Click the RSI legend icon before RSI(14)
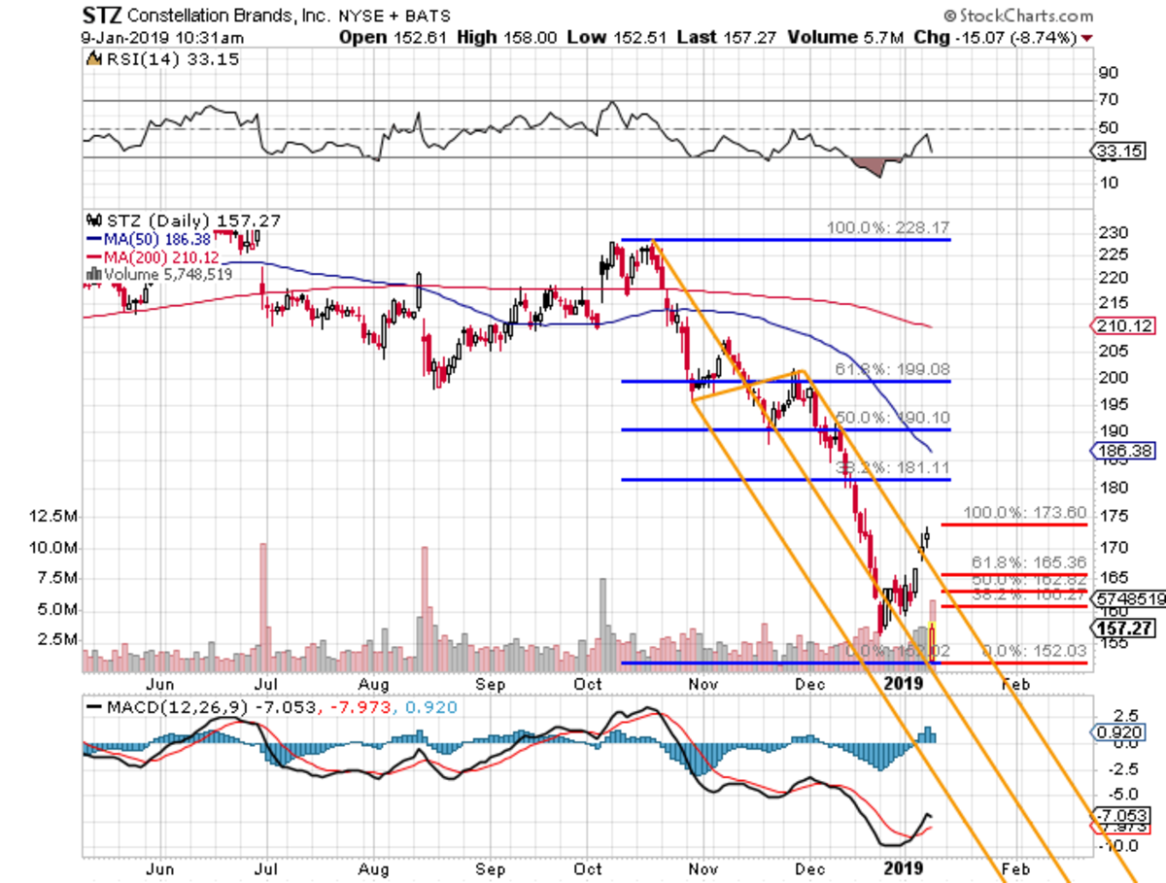 coord(95,59)
